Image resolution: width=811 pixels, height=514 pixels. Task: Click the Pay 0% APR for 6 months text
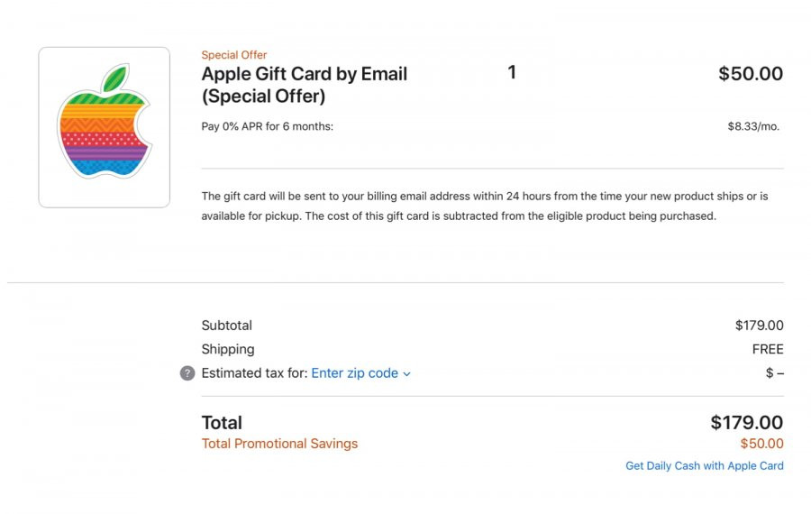pyautogui.click(x=268, y=126)
